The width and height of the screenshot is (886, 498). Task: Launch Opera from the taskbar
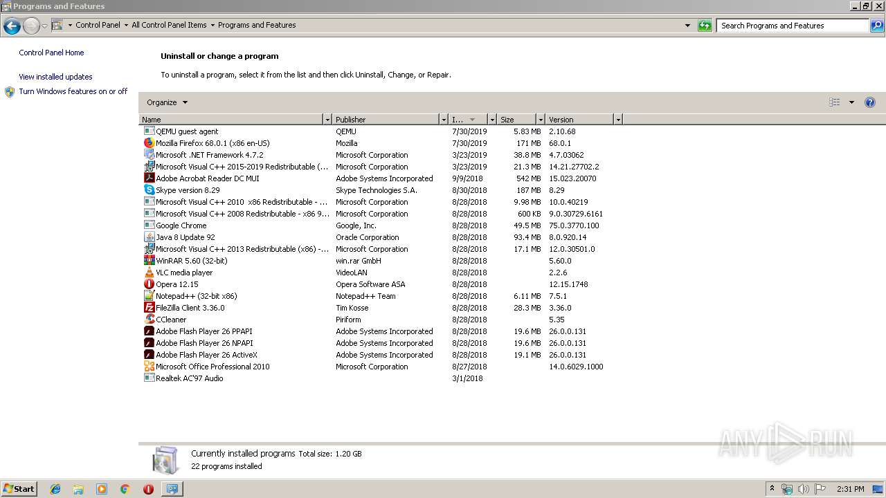tap(148, 489)
